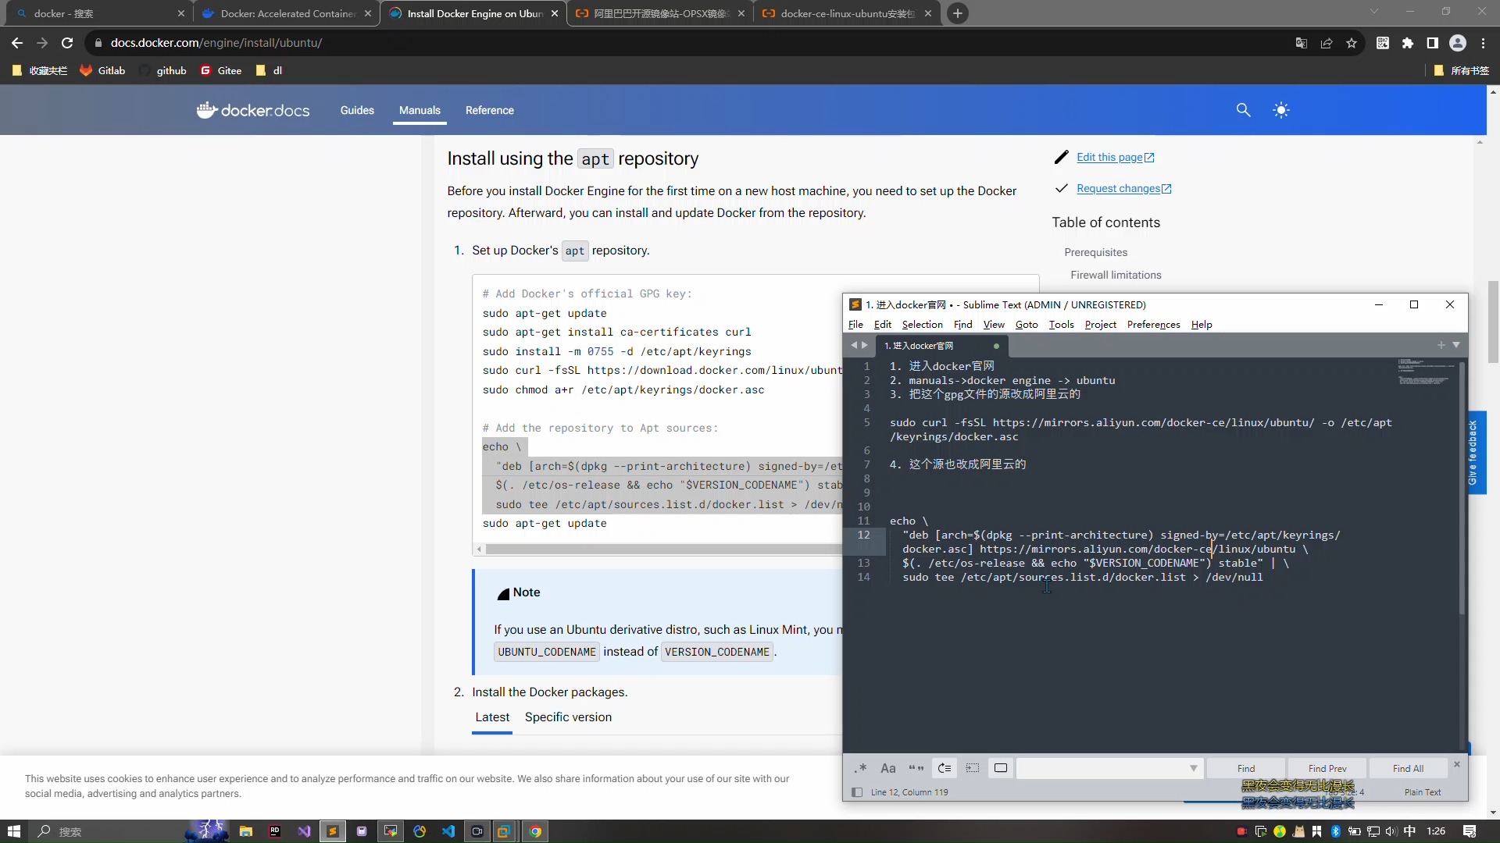Click Request changes link

coord(1123,189)
